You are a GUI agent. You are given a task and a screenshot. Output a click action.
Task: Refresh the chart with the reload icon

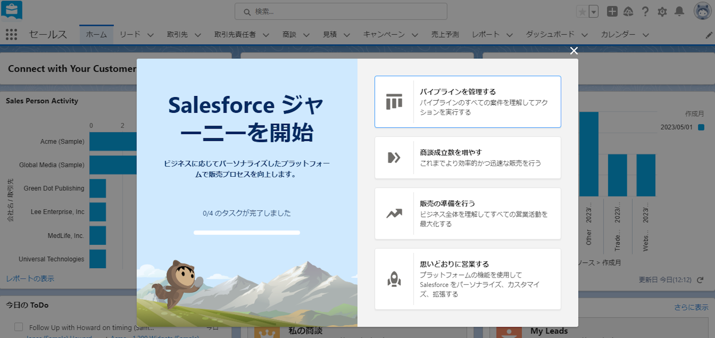point(700,280)
